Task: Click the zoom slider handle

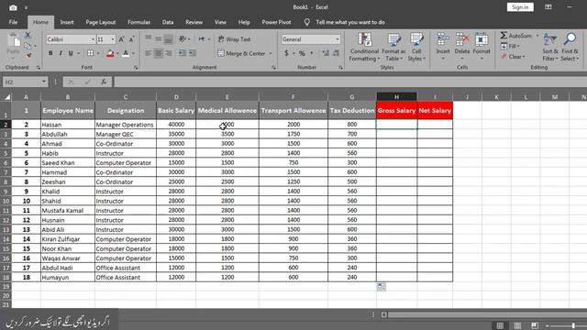Action: pos(573,325)
